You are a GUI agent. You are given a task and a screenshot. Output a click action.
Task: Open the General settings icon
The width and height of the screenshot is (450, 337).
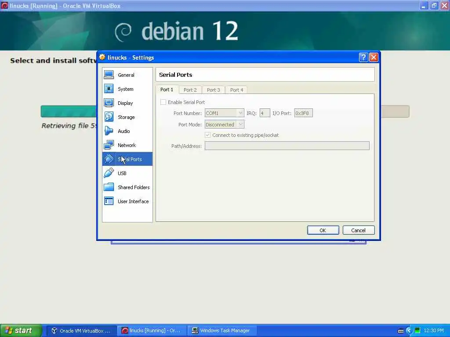click(x=109, y=75)
